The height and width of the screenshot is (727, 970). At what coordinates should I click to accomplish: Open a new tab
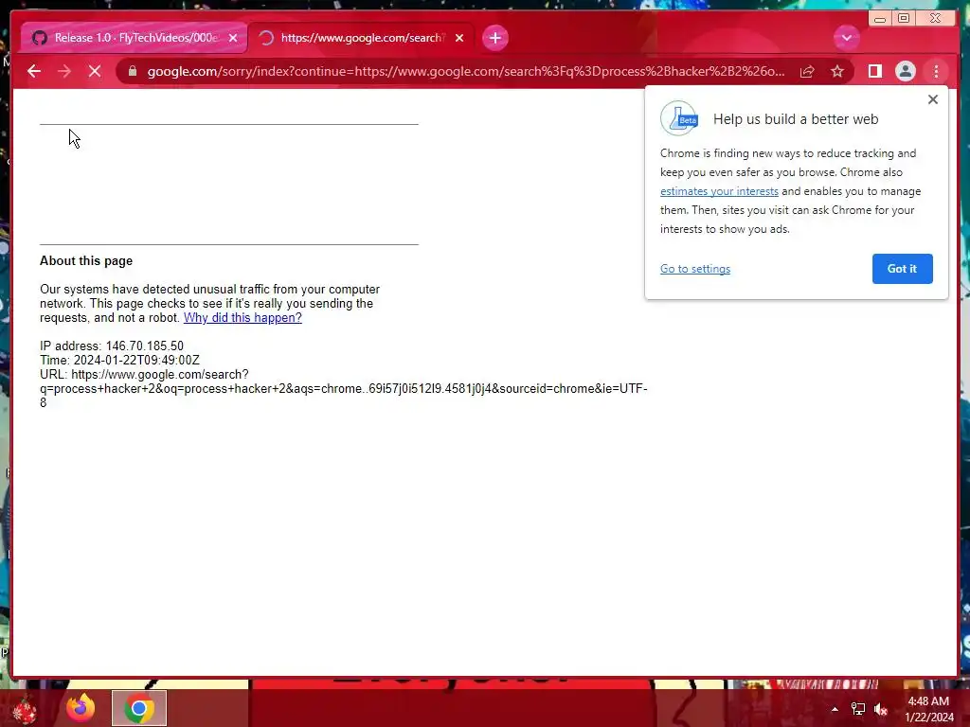pyautogui.click(x=494, y=38)
